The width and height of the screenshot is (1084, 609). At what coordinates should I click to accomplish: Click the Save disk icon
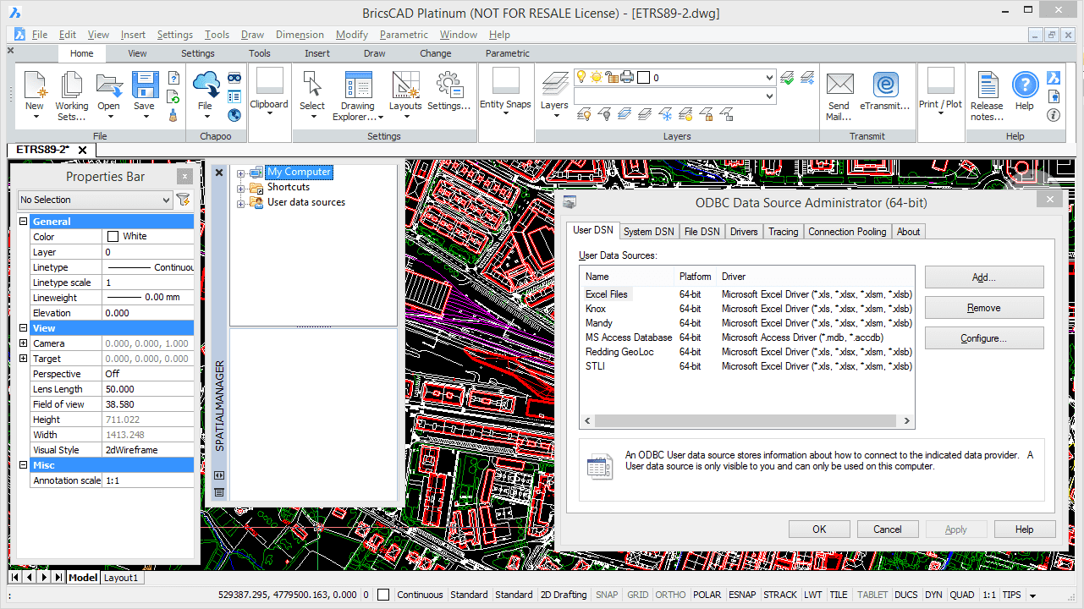point(145,85)
